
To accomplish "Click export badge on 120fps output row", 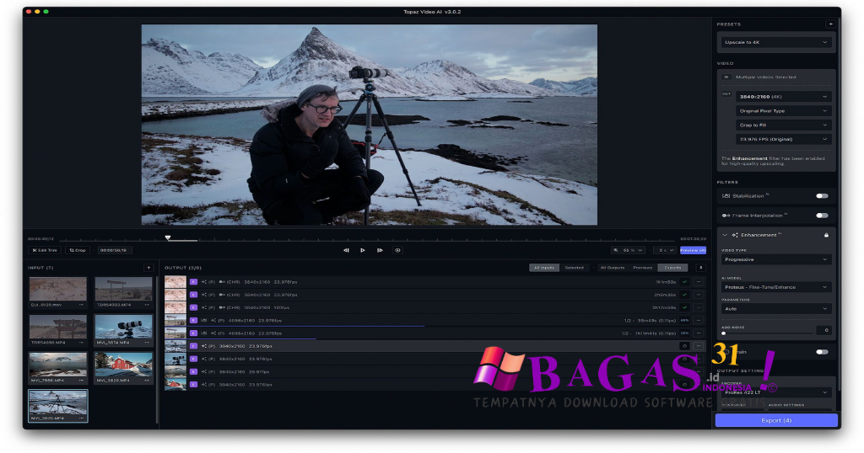I will [193, 307].
